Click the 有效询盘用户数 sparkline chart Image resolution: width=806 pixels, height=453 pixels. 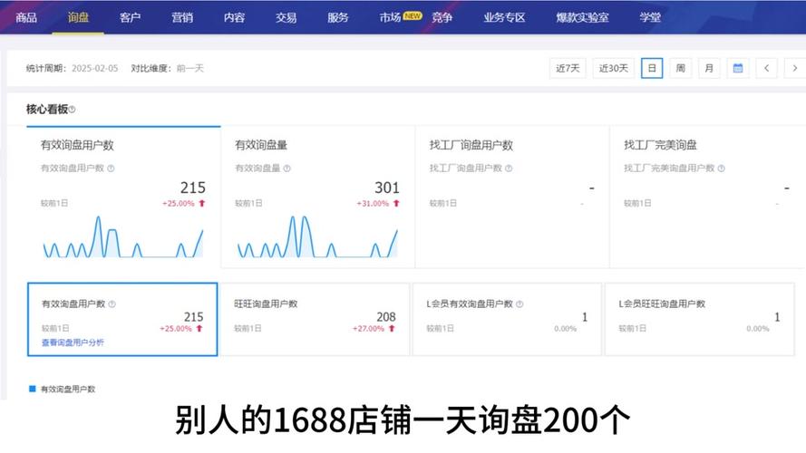pos(123,236)
